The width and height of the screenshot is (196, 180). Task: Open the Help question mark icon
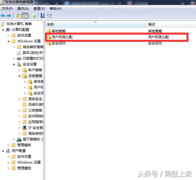pos(42,16)
